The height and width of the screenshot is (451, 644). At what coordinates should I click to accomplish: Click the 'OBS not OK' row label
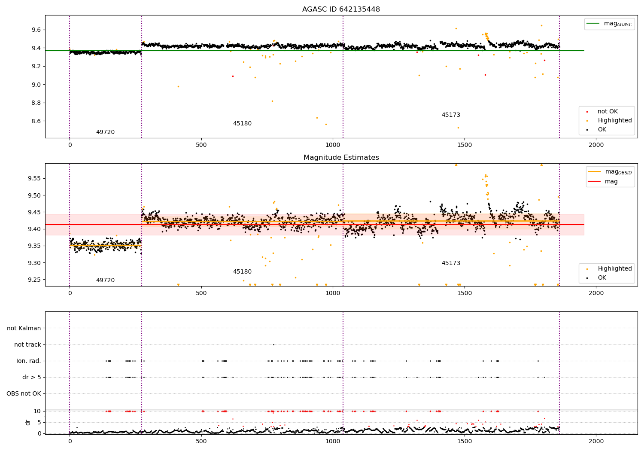[x=24, y=393]
